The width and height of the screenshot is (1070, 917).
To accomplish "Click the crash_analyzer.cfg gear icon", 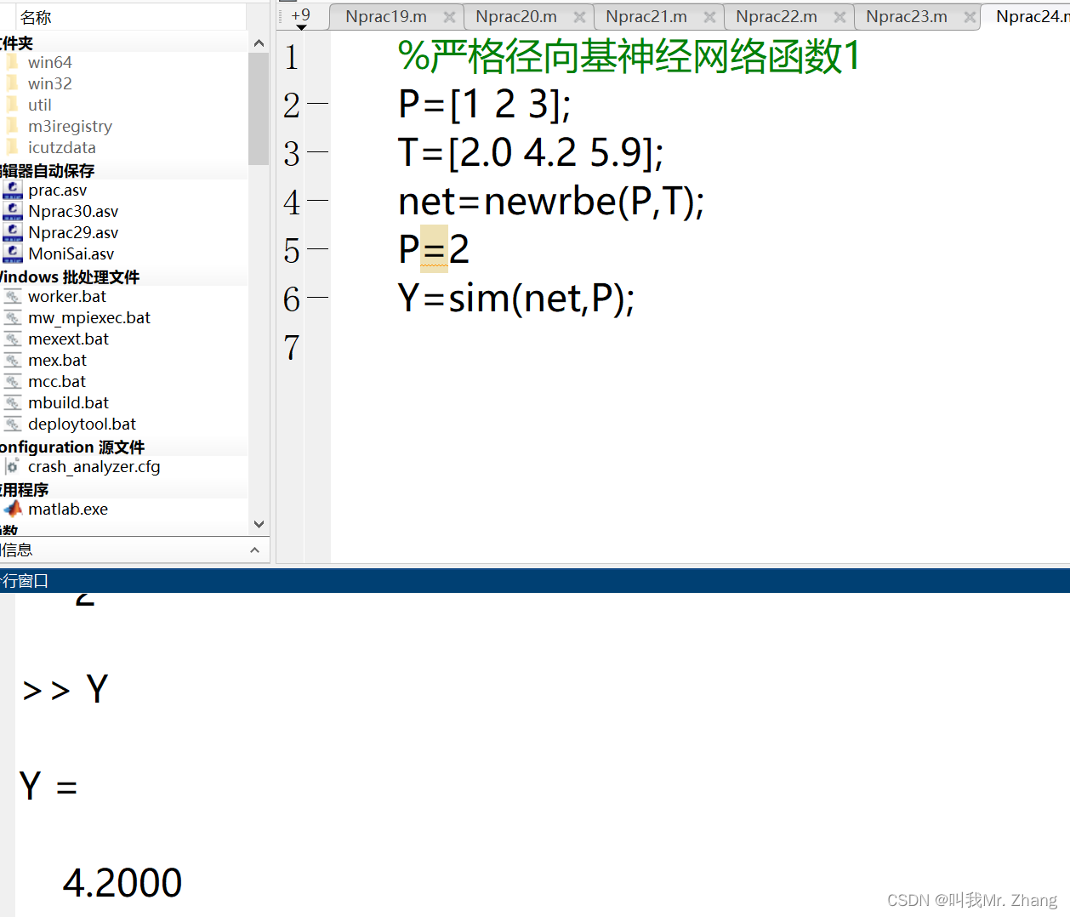I will click(12, 466).
